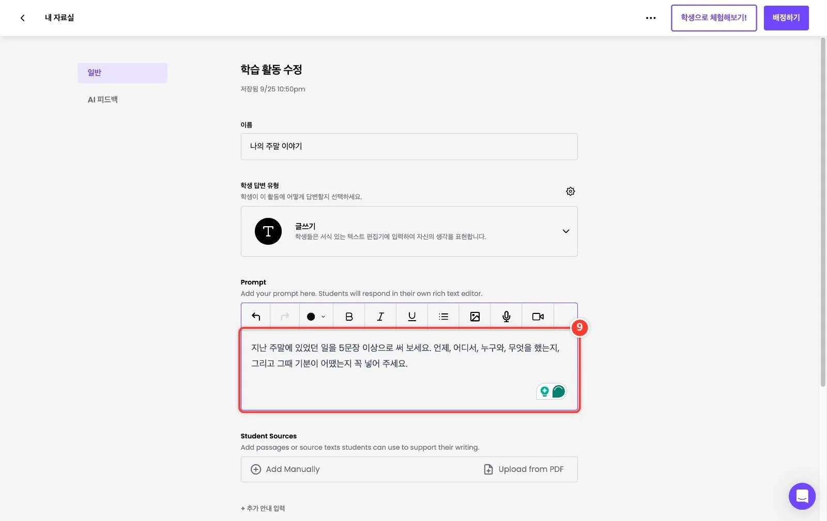827x521 pixels.
Task: Click the 이름 input field with 나의 주말 이야기
Action: click(409, 147)
